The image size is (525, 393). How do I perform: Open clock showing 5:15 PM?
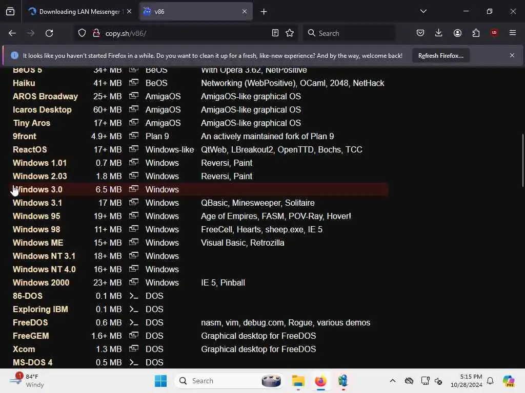(x=466, y=381)
